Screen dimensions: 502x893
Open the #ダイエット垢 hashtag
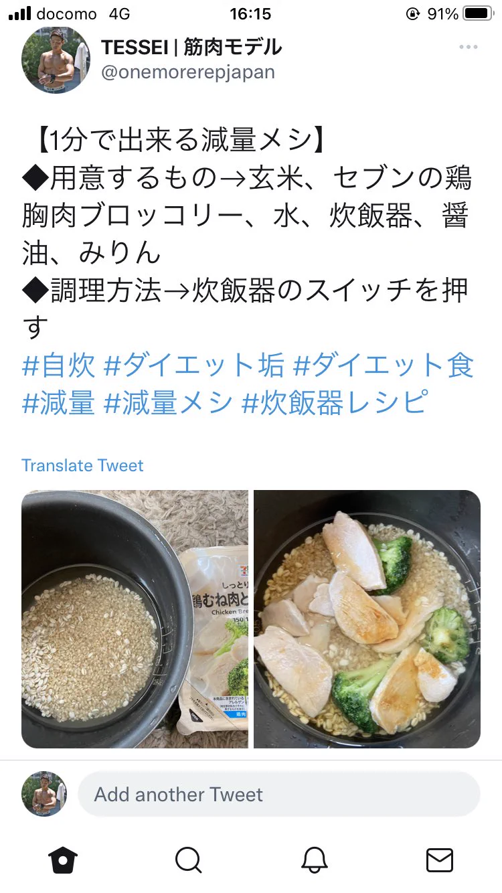[194, 366]
